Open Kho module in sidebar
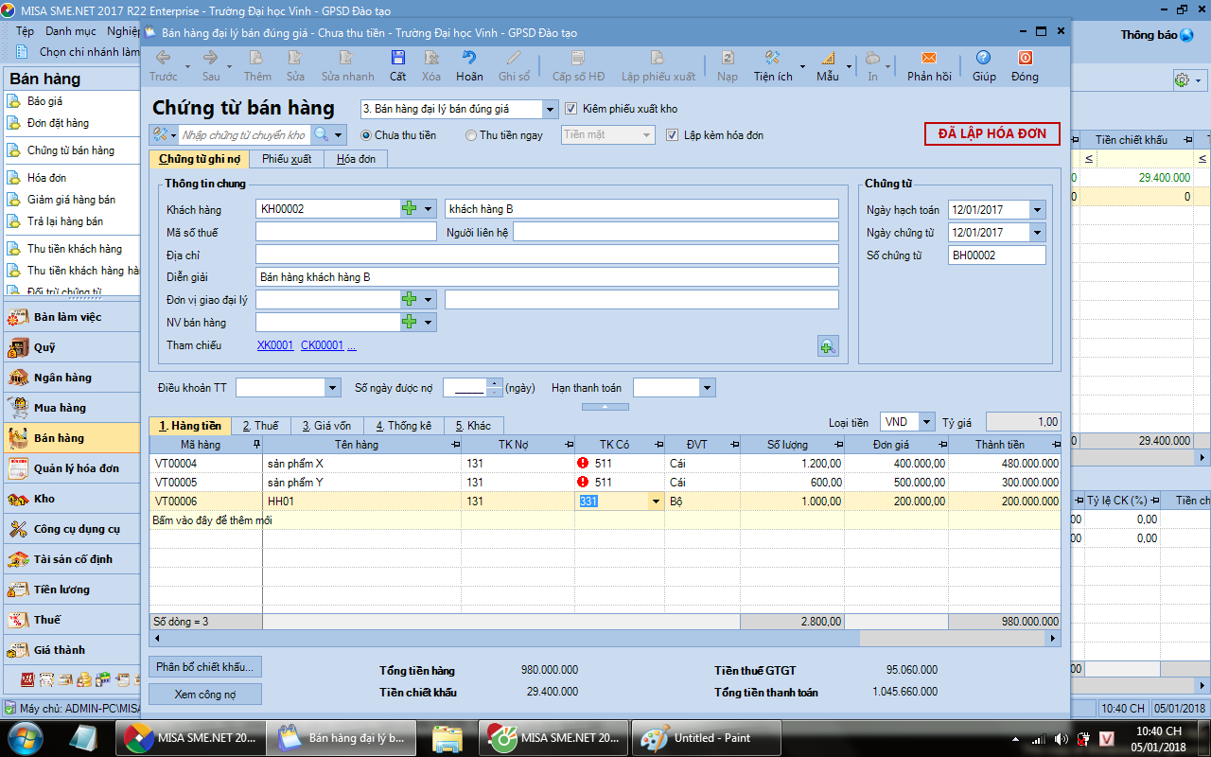The image size is (1211, 757). coord(72,499)
